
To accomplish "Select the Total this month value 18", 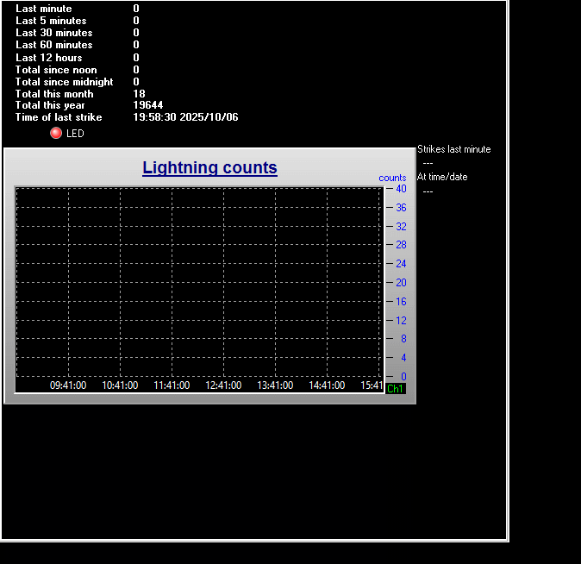I will [x=139, y=93].
